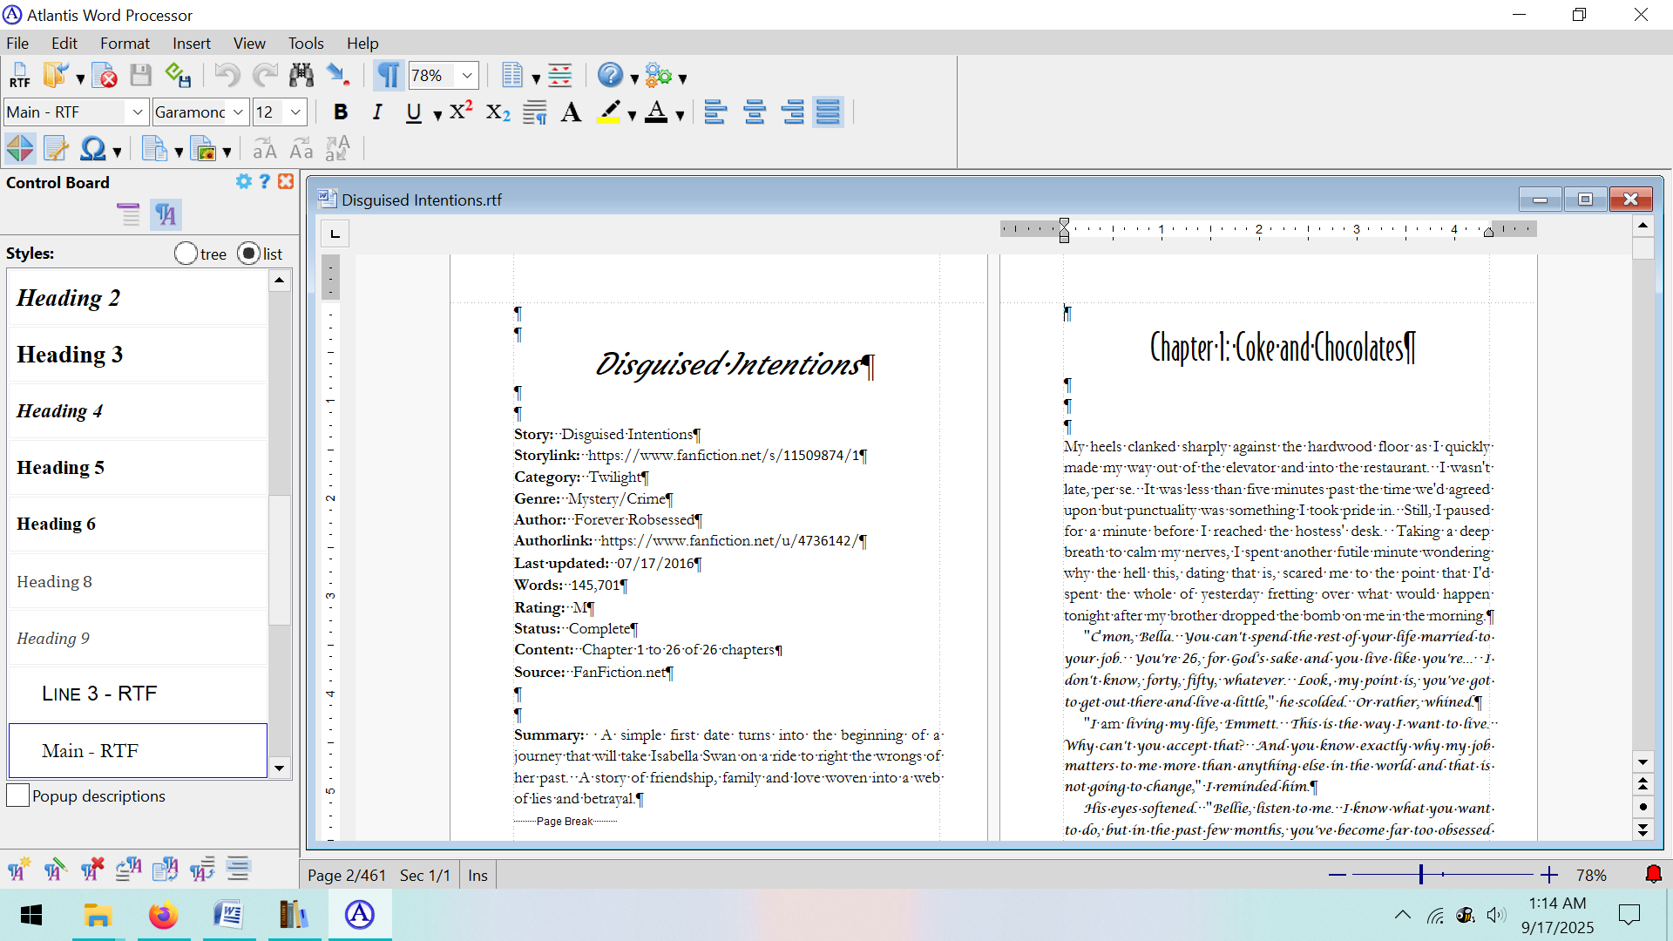Click the zoom slider handle in status bar
1673x941 pixels.
1421,875
